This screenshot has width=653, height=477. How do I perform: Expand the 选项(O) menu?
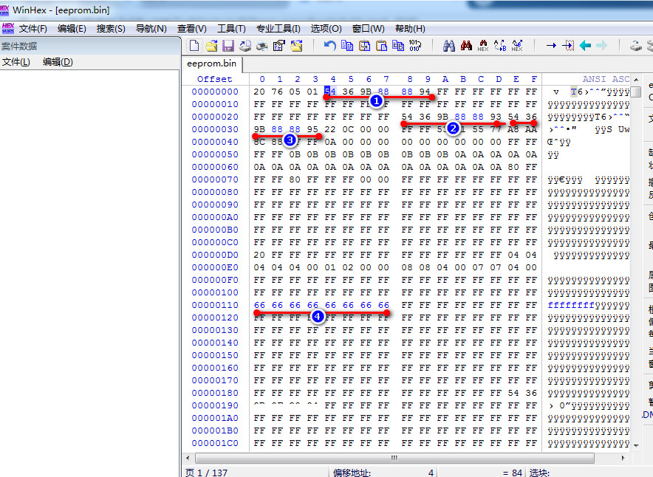(326, 29)
